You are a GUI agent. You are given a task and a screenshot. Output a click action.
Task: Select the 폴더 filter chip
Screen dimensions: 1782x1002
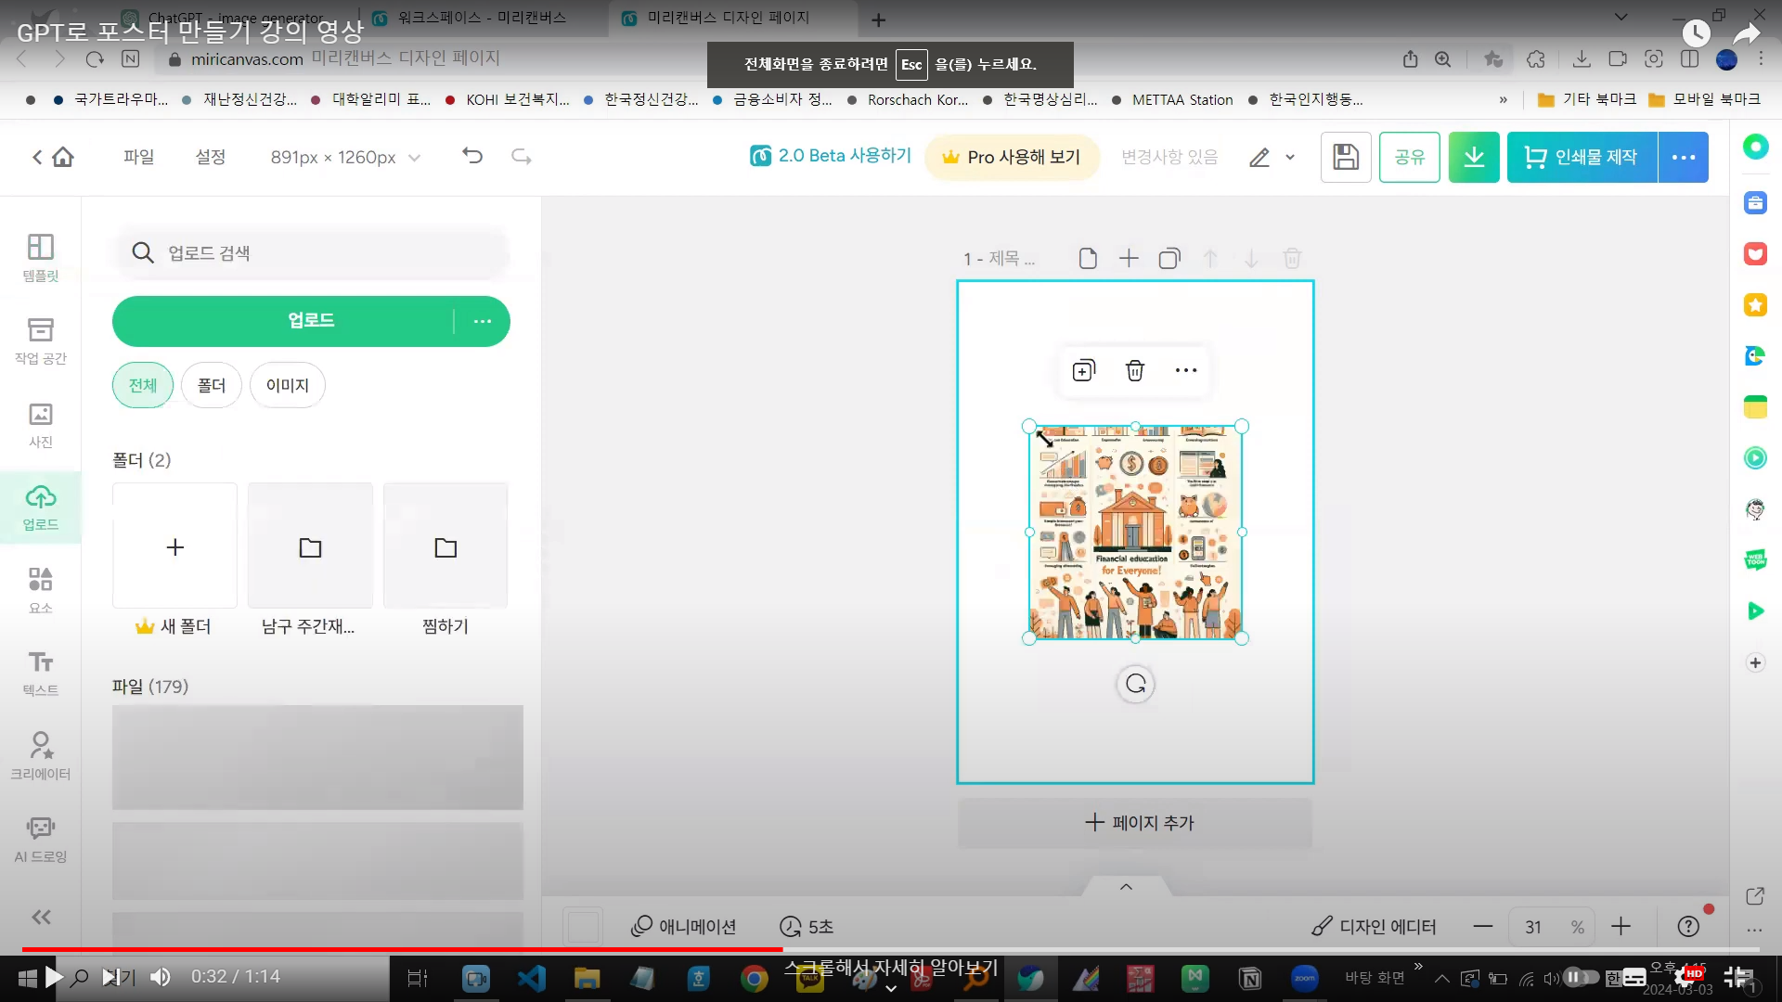click(211, 385)
